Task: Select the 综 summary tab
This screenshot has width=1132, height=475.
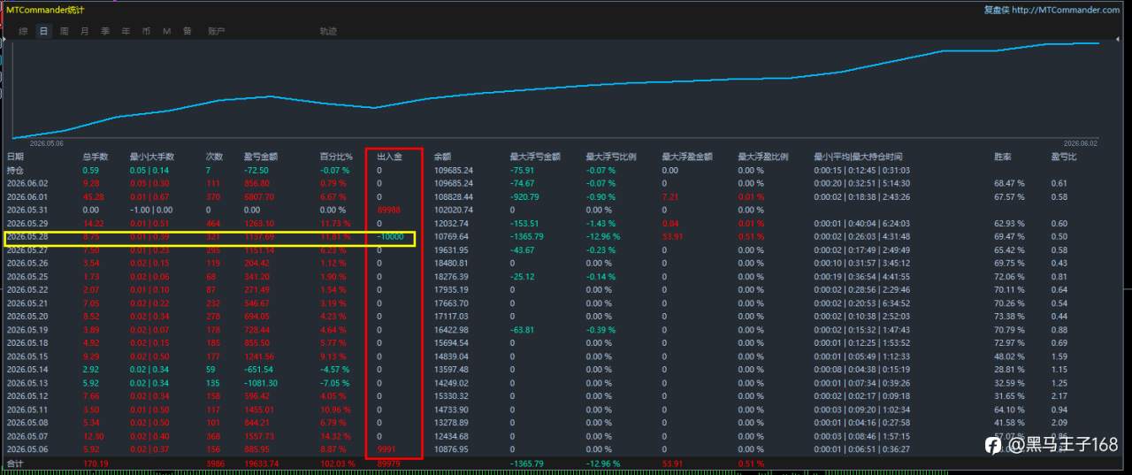Action: 23,31
